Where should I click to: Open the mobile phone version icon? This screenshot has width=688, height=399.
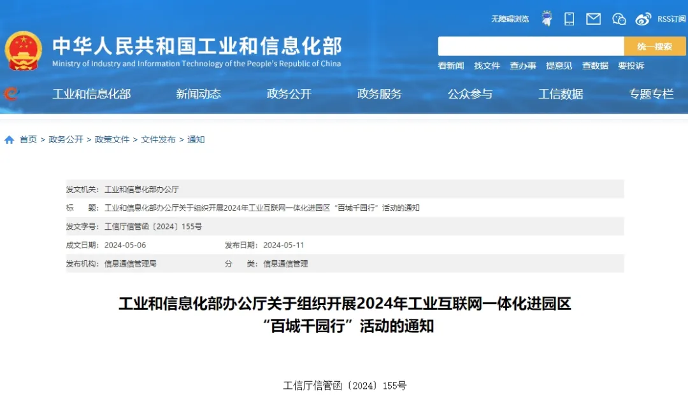pyautogui.click(x=570, y=18)
